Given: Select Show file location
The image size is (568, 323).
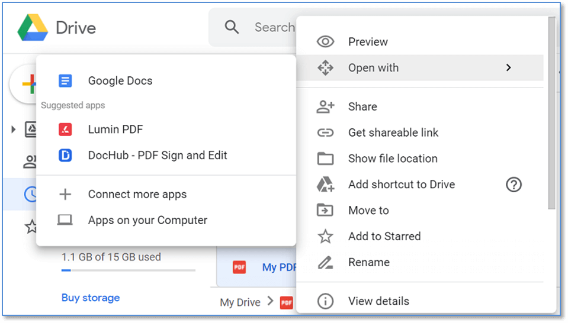Looking at the screenshot, I should pos(419,159).
